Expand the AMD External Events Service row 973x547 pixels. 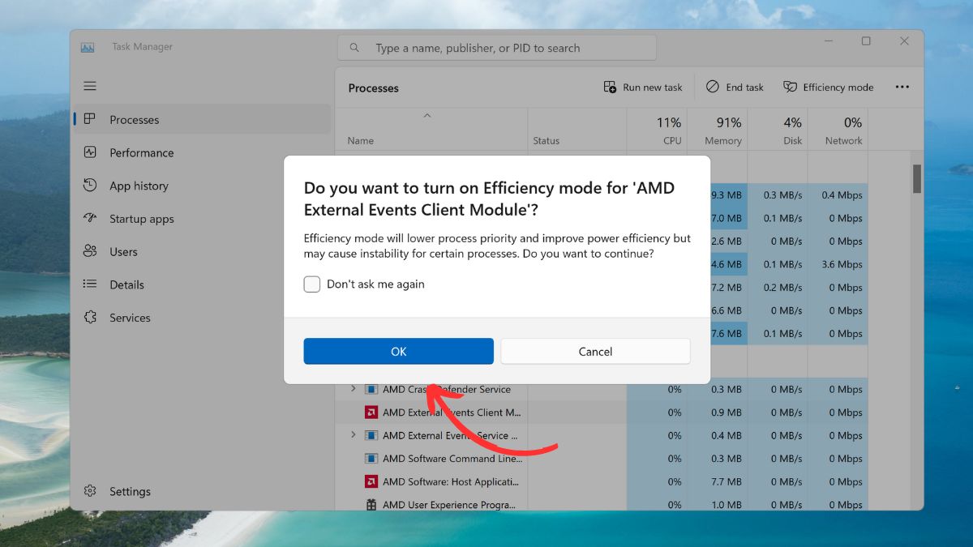click(x=353, y=435)
